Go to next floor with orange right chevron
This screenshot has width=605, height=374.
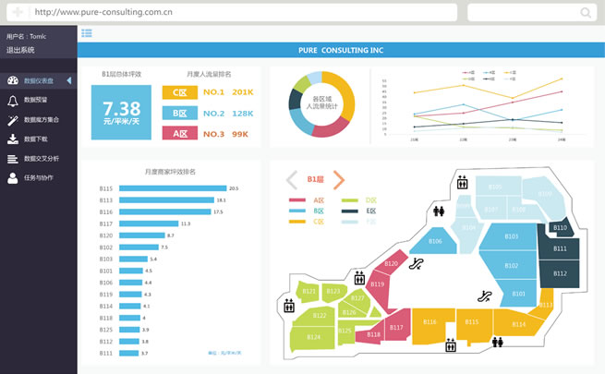[x=339, y=179]
